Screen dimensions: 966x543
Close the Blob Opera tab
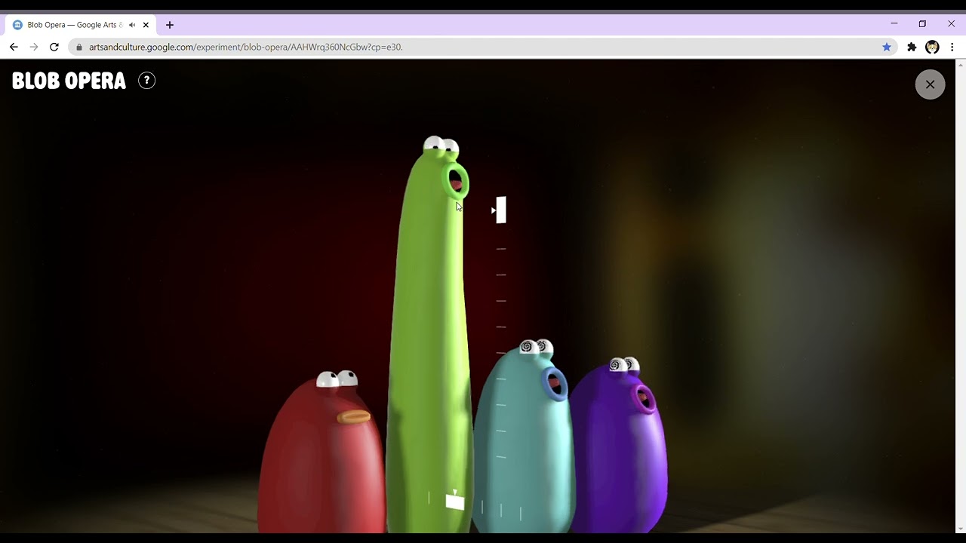point(146,25)
